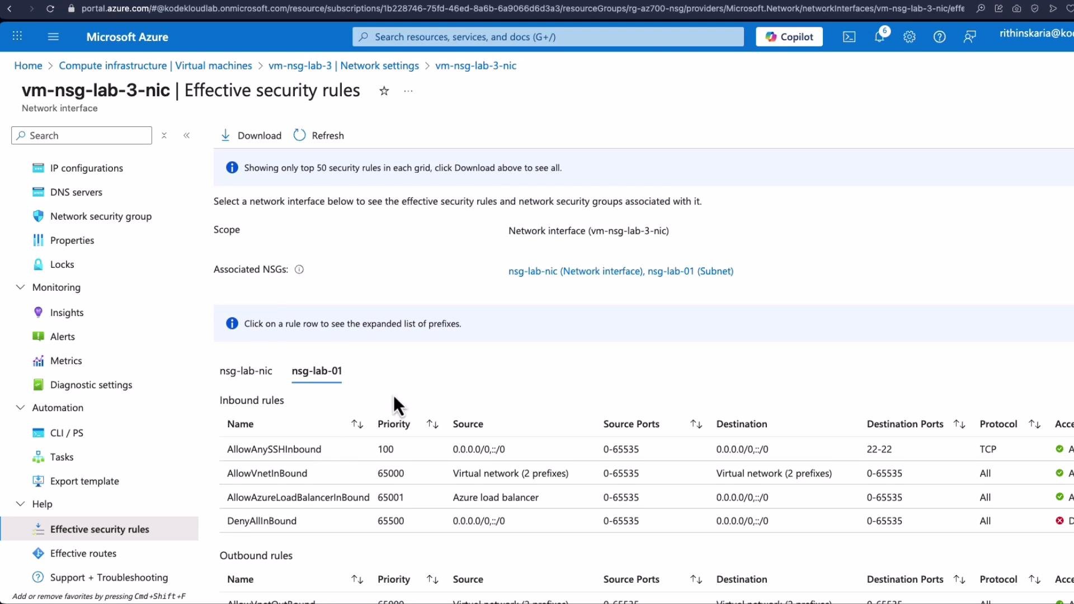Screen dimensions: 1074x604
Task: Sort inbound rules by Source Ports
Action: coord(696,424)
